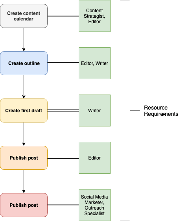The width and height of the screenshot is (179, 221).
Task: Click the green box labeled only 'Editor'
Action: click(94, 158)
